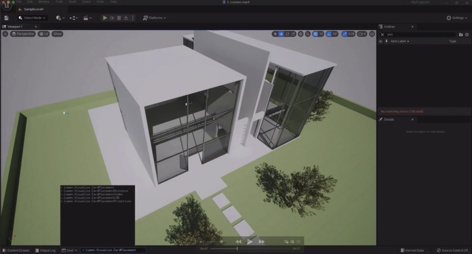Rewind the video player
Viewport: 472px width, 254px height.
click(239, 242)
